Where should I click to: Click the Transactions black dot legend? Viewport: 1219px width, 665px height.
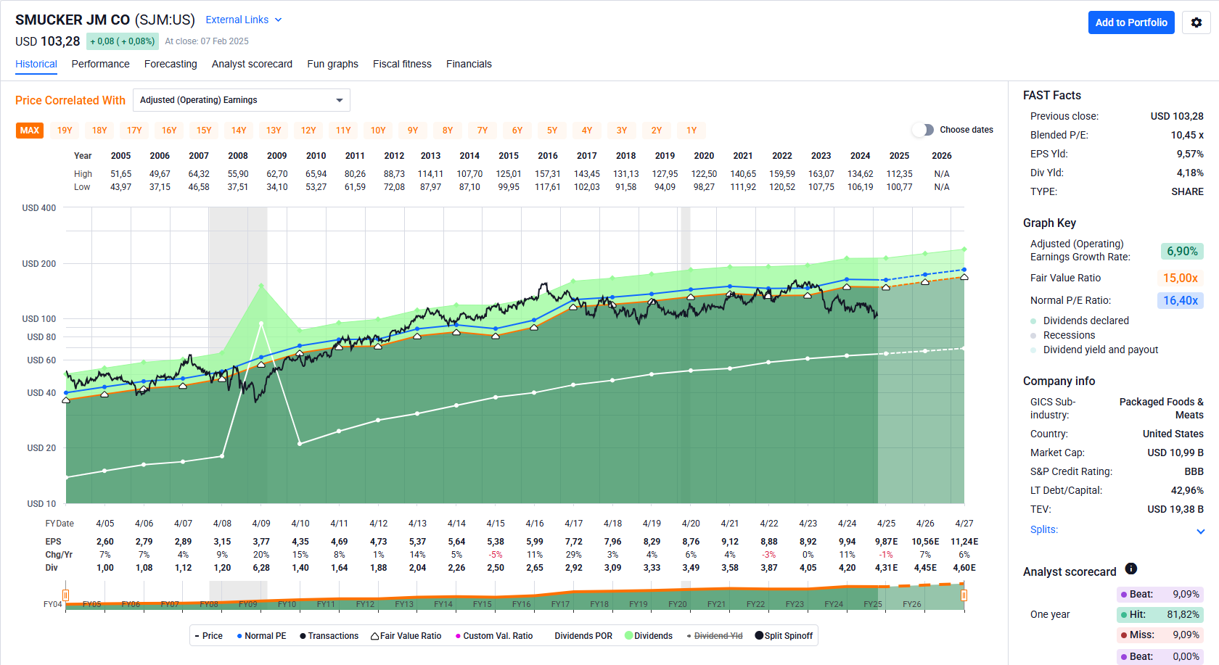[x=303, y=636]
